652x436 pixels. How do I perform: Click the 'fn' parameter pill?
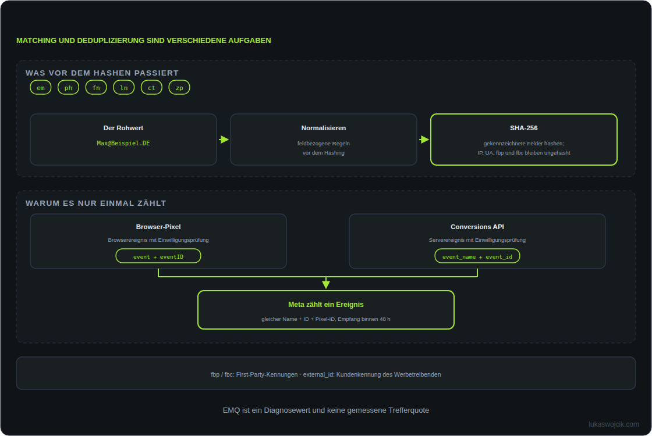(x=96, y=88)
